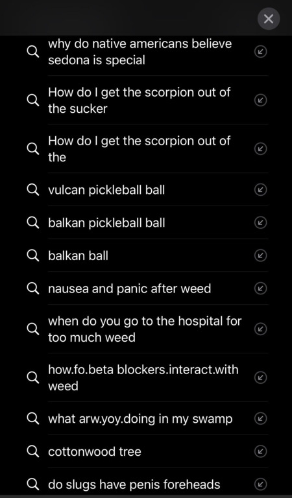292x498 pixels.
Task: Click the magnifier icon next to "balkan ball"
Action: tap(32, 255)
